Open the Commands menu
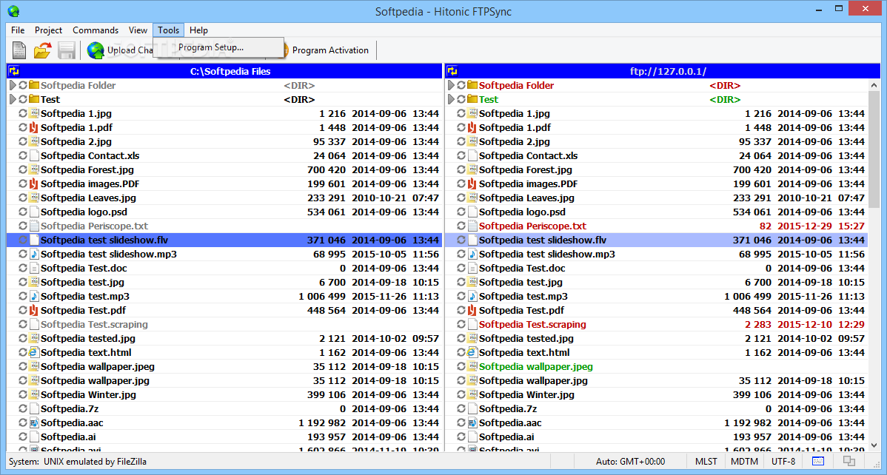 click(x=96, y=30)
